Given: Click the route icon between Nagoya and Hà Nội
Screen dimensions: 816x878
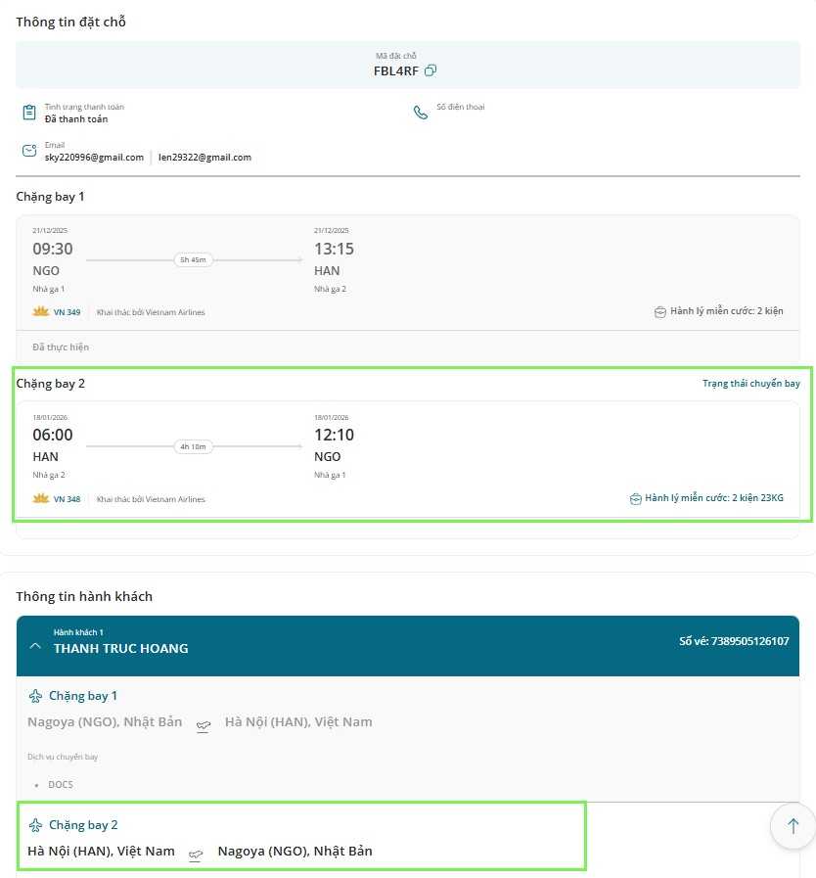Looking at the screenshot, I should pos(204,725).
